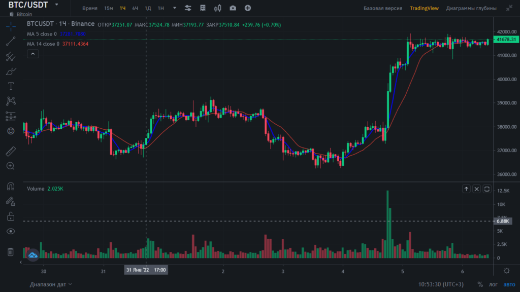Viewport: 520px width, 292px height.
Task: Switch to the 4Ч timeframe
Action: (135, 8)
